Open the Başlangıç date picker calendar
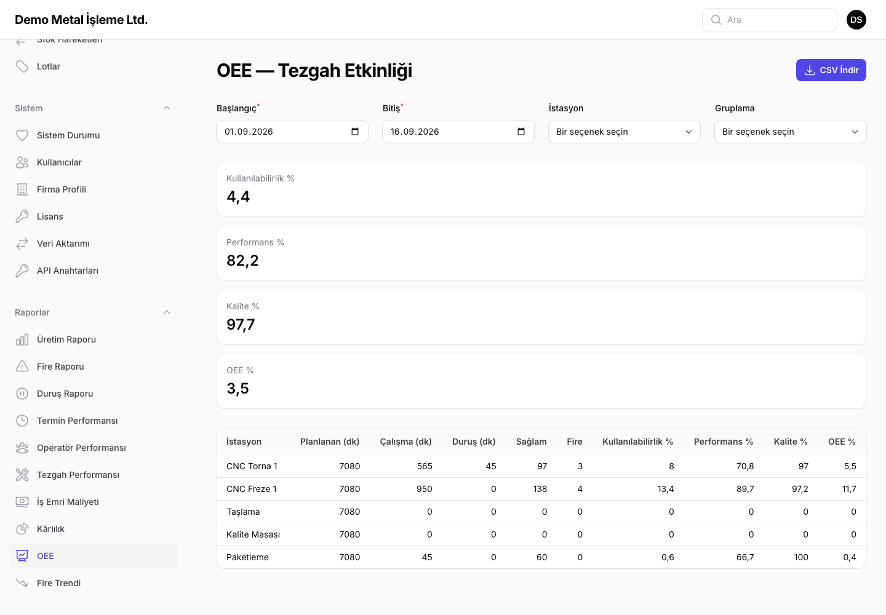This screenshot has height=615, width=886. click(355, 132)
